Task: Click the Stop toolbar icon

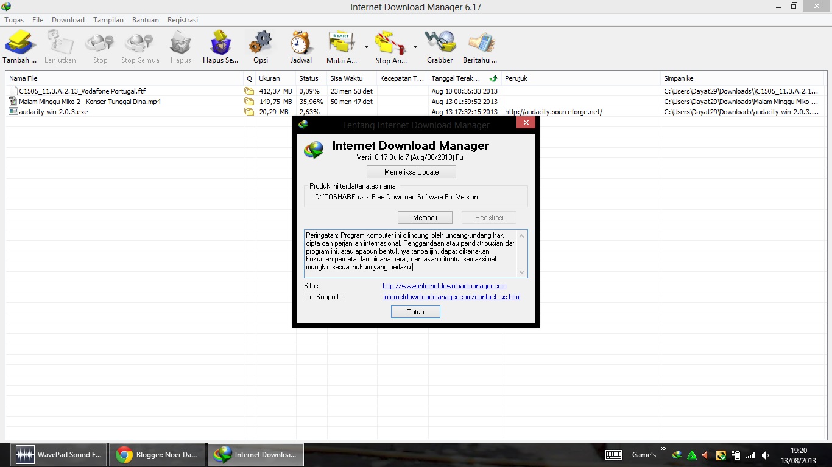Action: 100,43
